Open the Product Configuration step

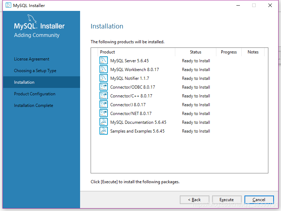pyautogui.click(x=35, y=94)
